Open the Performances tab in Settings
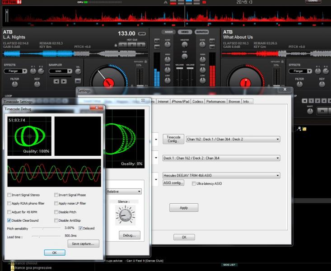 tap(215, 102)
